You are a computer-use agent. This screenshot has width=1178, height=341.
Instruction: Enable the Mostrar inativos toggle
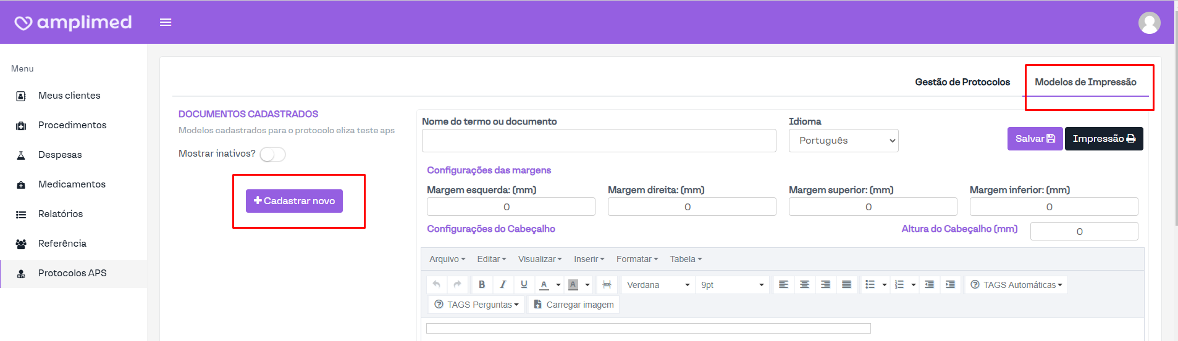click(272, 154)
